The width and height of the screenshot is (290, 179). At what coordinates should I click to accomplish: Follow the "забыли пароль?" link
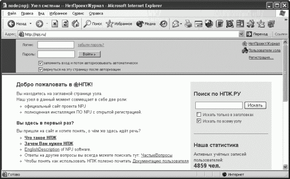pos(91,45)
